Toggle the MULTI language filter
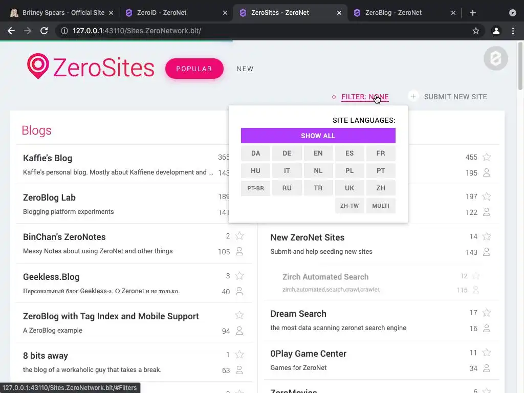This screenshot has height=393, width=524. pyautogui.click(x=381, y=206)
